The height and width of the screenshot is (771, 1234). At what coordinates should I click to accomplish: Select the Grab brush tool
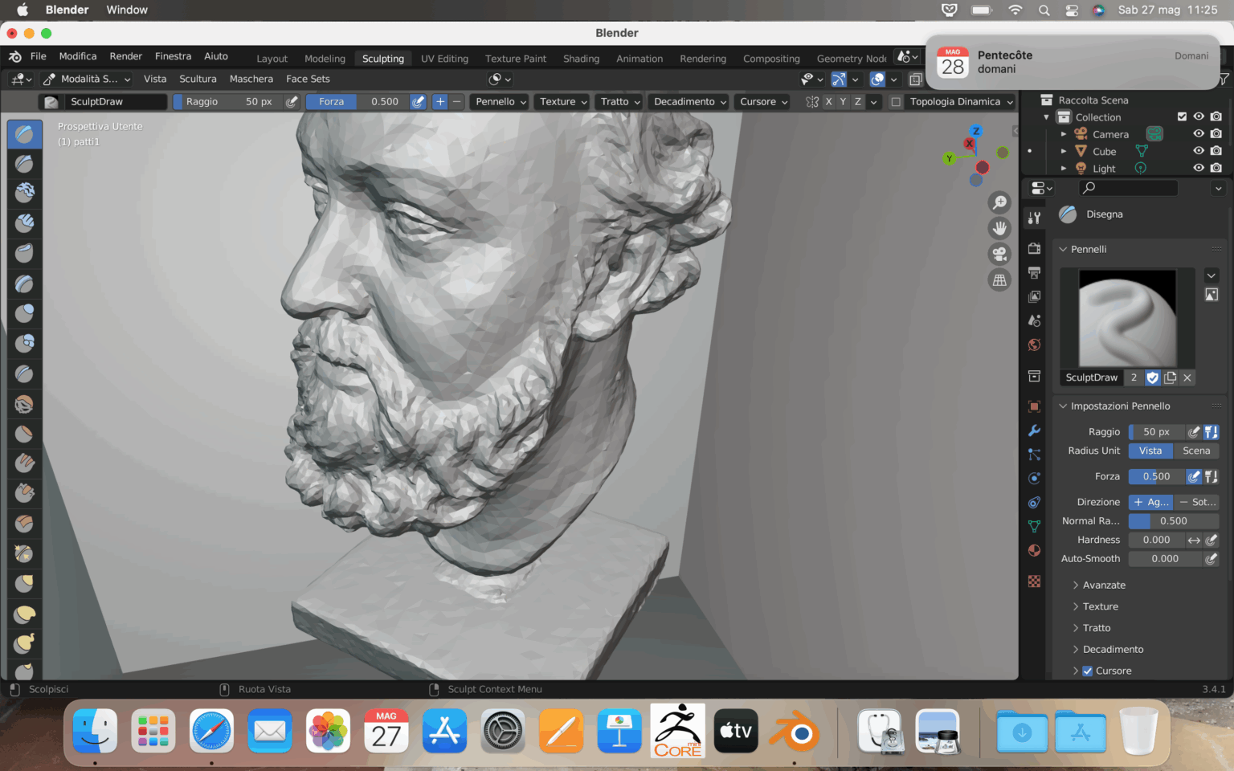point(25,584)
